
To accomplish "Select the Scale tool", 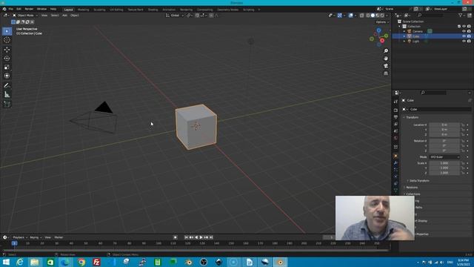I will click(7, 67).
